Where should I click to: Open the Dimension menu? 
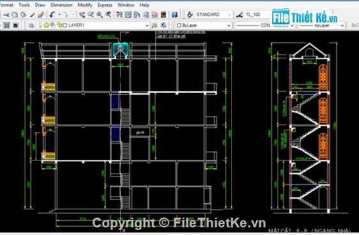(x=61, y=5)
